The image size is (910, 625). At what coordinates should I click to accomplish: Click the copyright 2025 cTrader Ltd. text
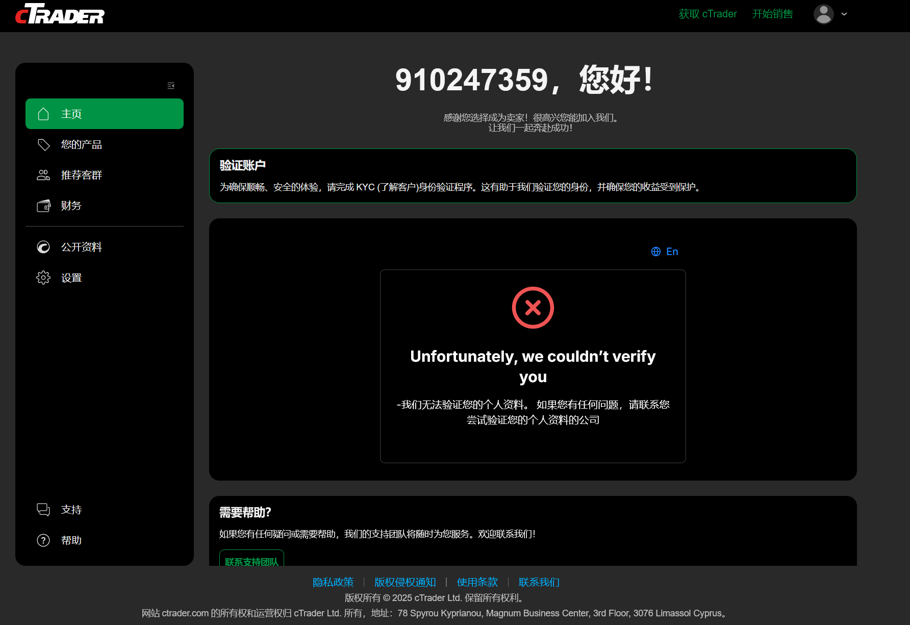(x=435, y=598)
